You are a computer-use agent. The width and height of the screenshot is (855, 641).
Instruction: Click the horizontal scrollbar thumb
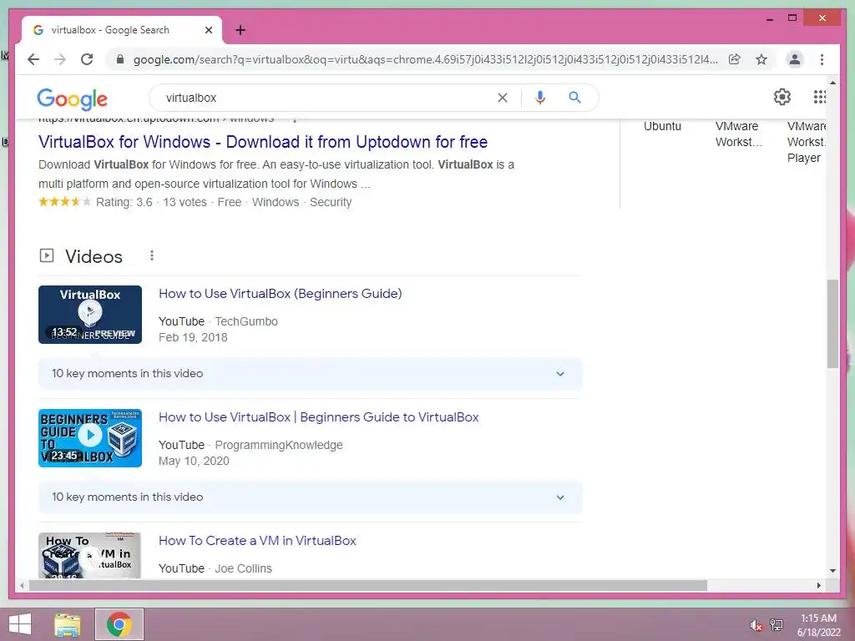pos(367,585)
